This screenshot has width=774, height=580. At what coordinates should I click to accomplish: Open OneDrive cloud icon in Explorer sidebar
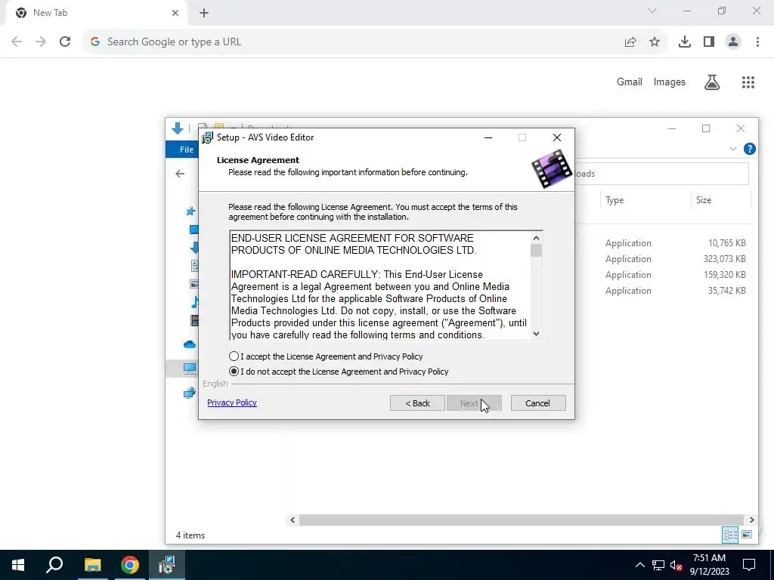(190, 344)
